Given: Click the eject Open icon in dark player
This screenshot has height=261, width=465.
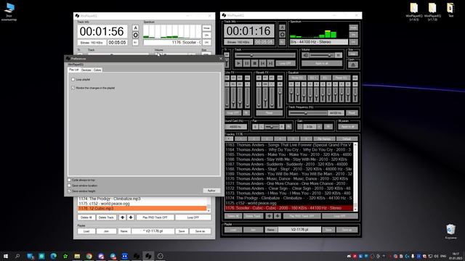Looking at the screenshot, I should (x=353, y=65).
